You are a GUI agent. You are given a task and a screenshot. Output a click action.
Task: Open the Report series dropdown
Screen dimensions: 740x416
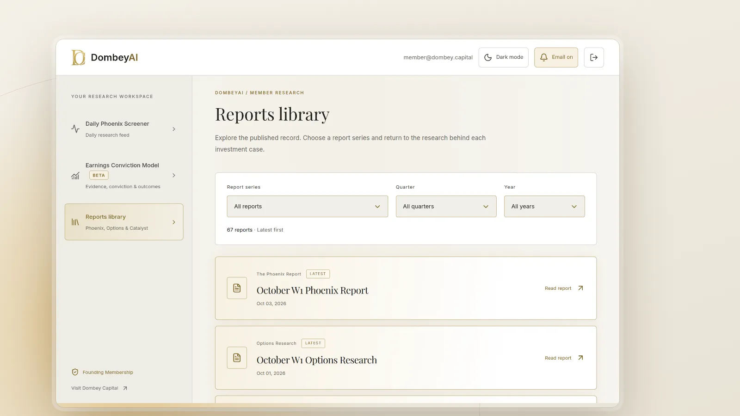tap(308, 207)
